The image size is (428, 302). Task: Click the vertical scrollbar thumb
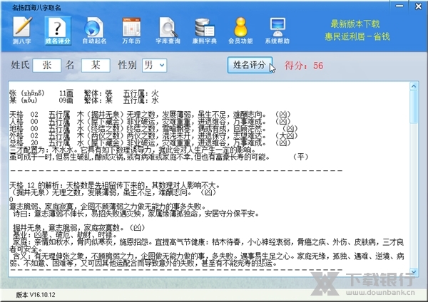click(414, 107)
